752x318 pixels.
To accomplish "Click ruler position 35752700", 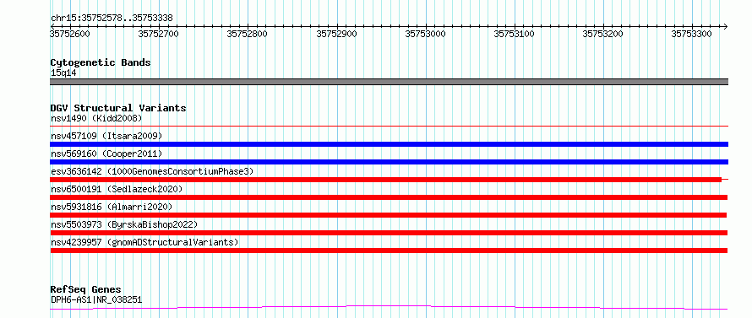I will point(158,34).
